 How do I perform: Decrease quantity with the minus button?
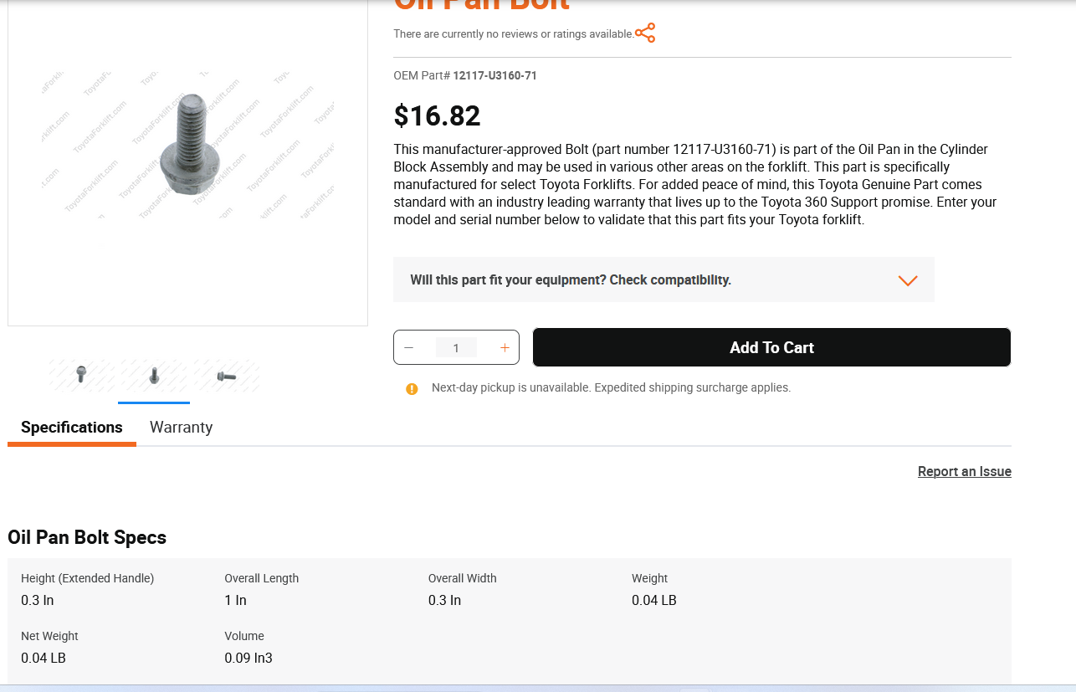point(409,347)
